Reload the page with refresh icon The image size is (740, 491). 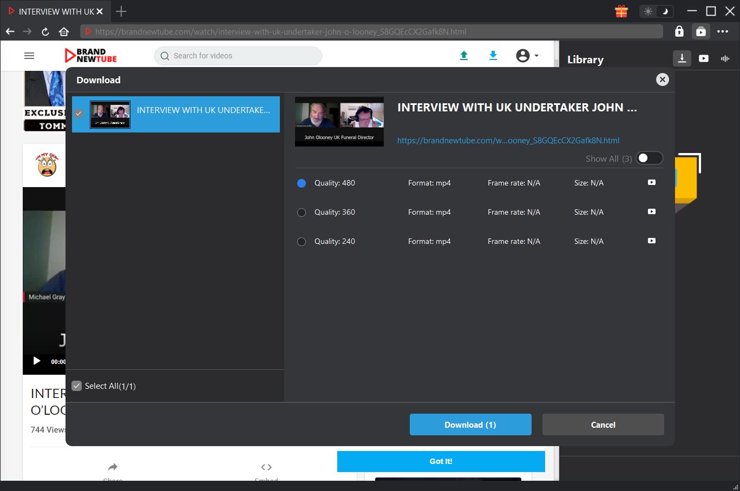tap(45, 32)
